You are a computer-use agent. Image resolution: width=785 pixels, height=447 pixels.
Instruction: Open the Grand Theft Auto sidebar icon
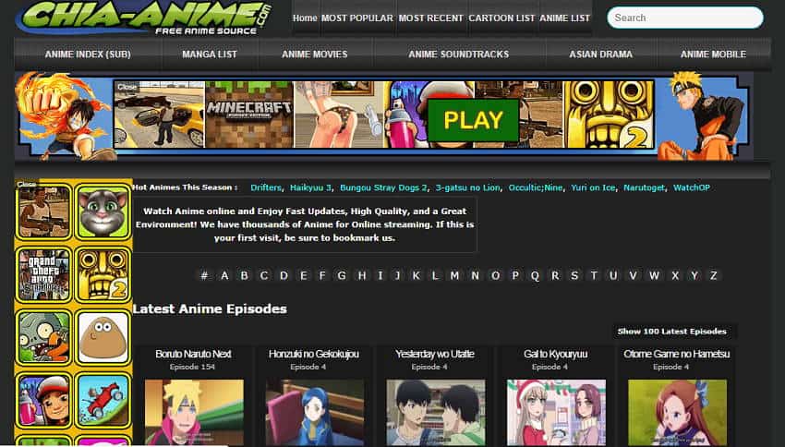pos(43,274)
